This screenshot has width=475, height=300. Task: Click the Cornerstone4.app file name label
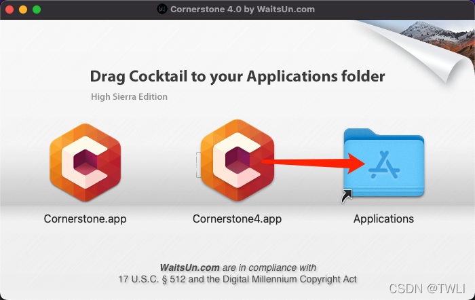[x=237, y=219]
